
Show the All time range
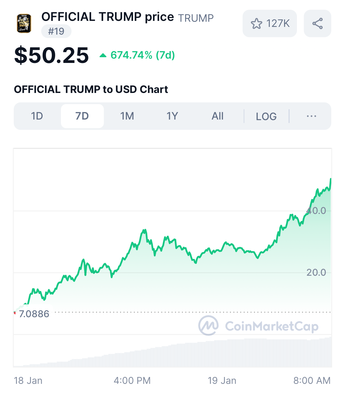[217, 116]
